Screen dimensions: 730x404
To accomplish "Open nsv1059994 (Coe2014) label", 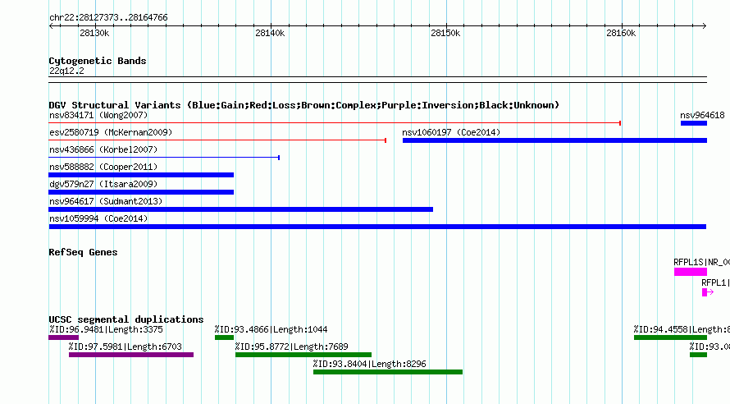I will pyautogui.click(x=98, y=218).
